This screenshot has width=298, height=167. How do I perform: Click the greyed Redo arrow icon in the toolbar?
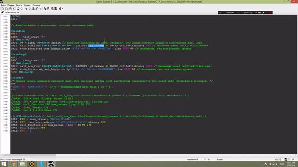[22, 9]
